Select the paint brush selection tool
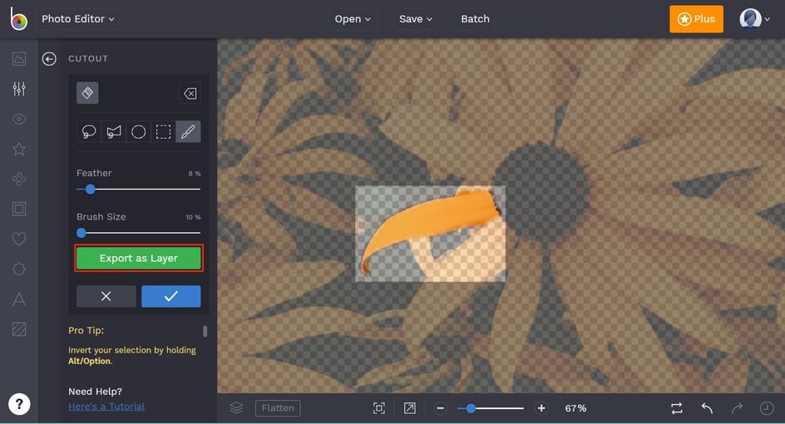Viewport: 785px width, 424px height. [188, 131]
